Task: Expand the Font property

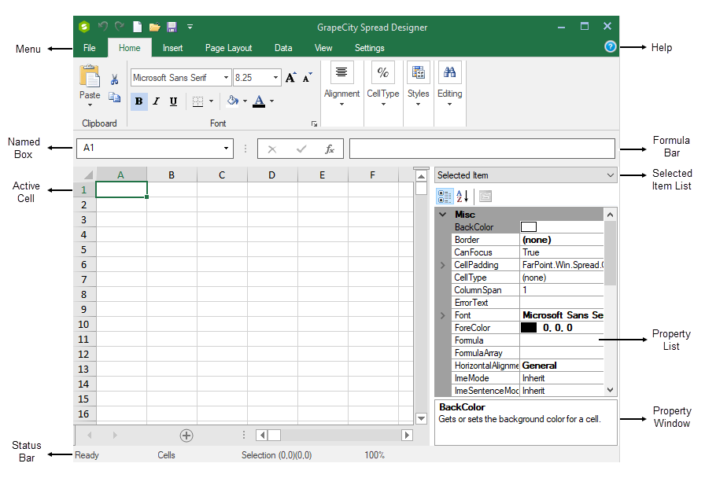Action: tap(443, 315)
